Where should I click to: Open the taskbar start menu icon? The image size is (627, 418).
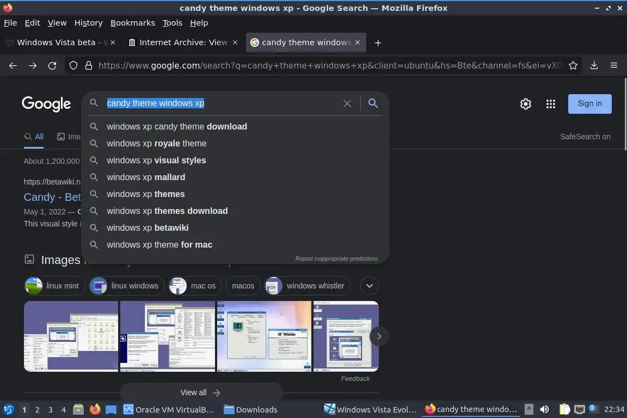8,410
